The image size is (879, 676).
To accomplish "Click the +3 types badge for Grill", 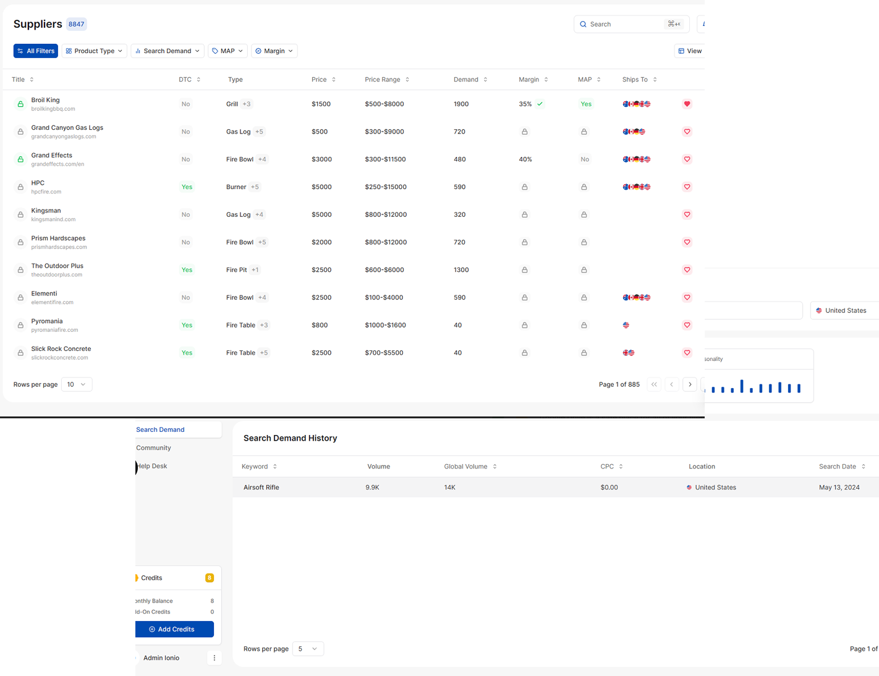I will coord(247,104).
